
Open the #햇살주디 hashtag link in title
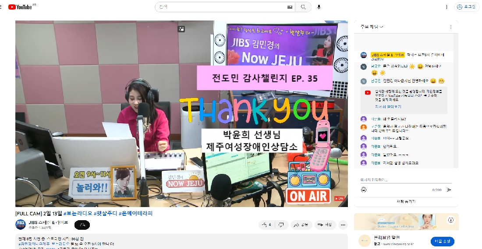(x=106, y=213)
